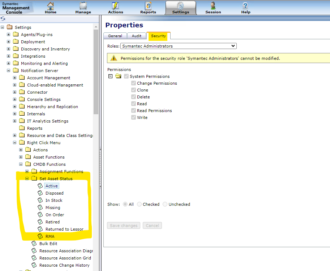Screen dimensions: 330x271
Task: Select the Show Checked radio button
Action: coord(139,204)
